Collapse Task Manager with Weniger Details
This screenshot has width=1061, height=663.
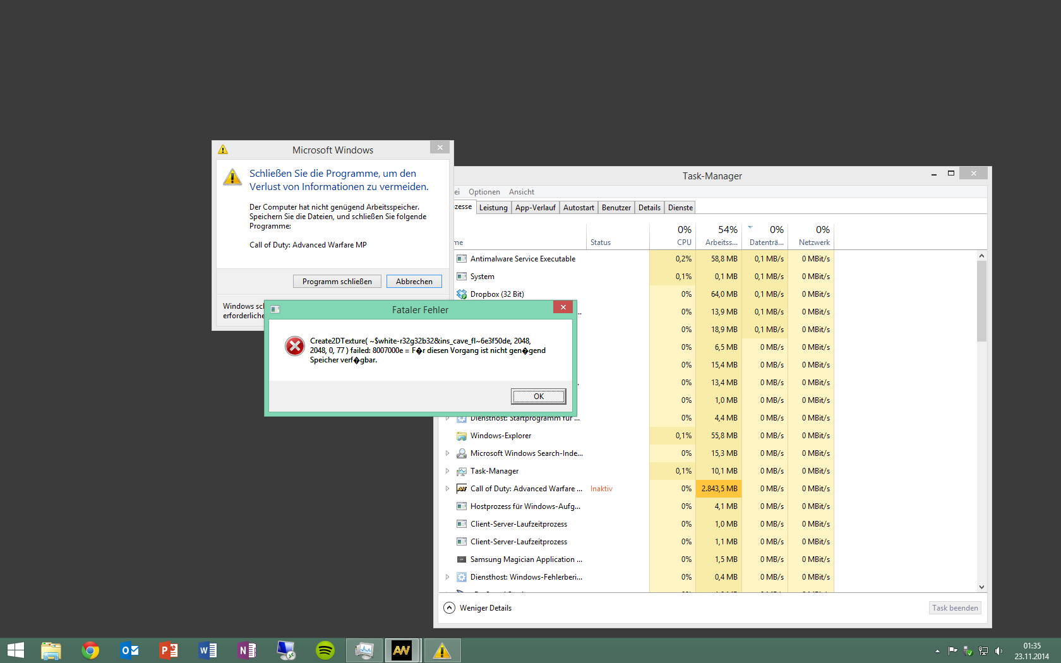478,608
